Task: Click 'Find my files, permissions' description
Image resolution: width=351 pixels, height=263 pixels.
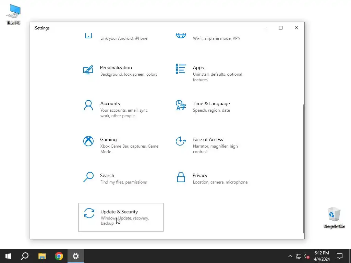Action: point(123,182)
